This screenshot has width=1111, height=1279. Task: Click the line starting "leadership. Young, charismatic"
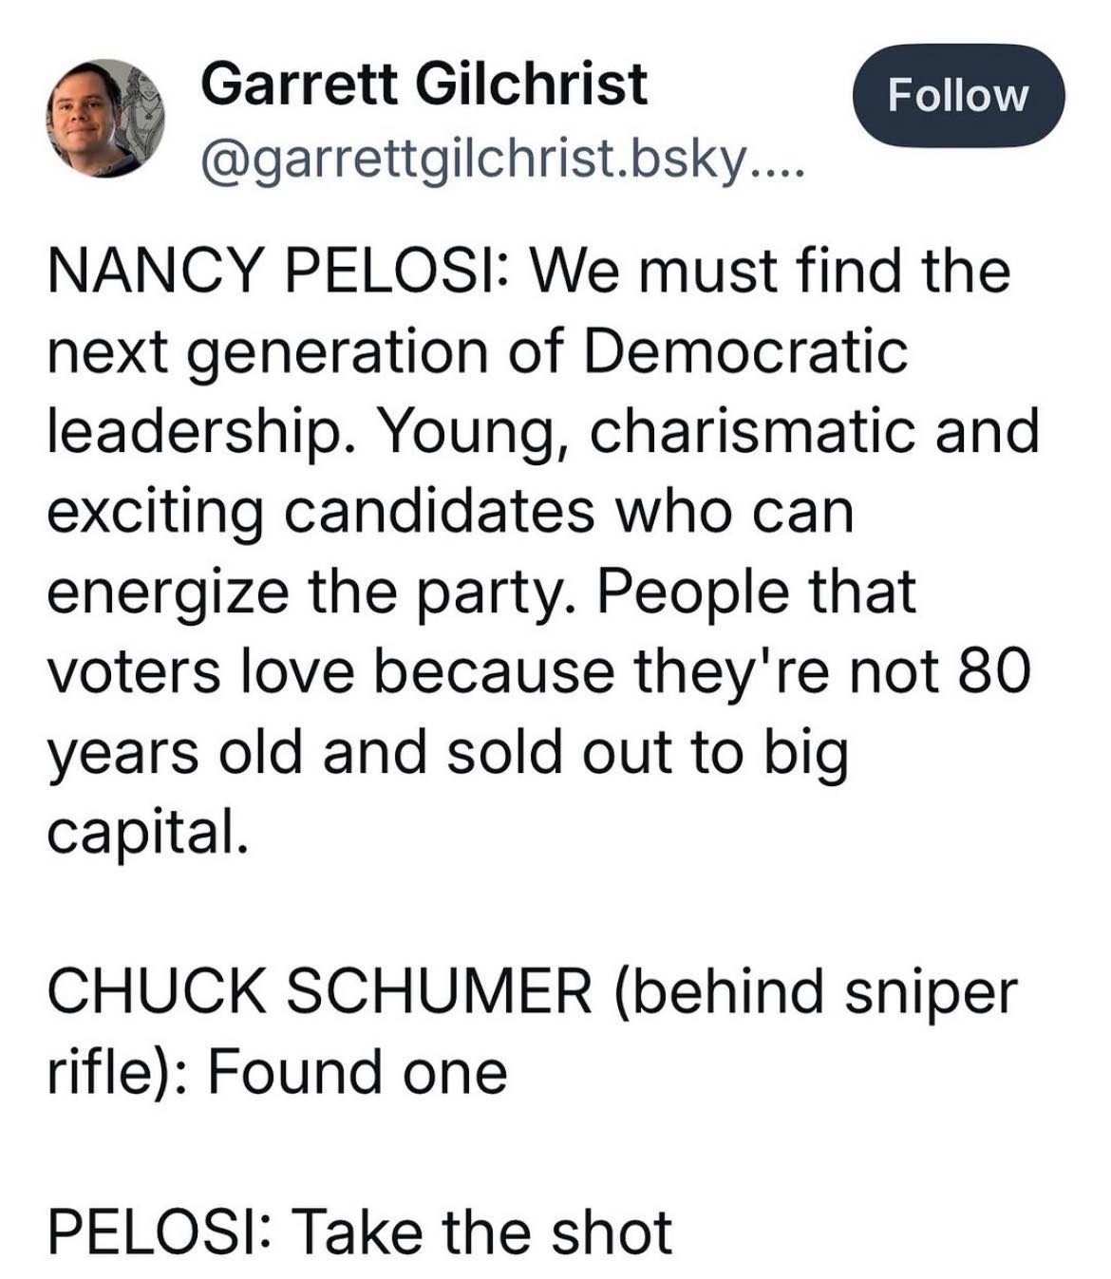pos(543,432)
